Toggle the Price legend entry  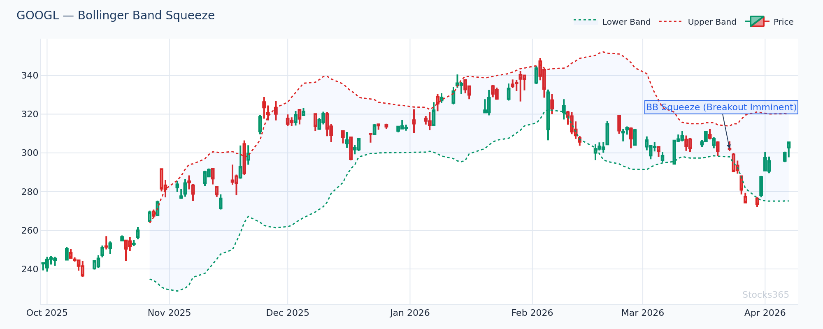(769, 22)
